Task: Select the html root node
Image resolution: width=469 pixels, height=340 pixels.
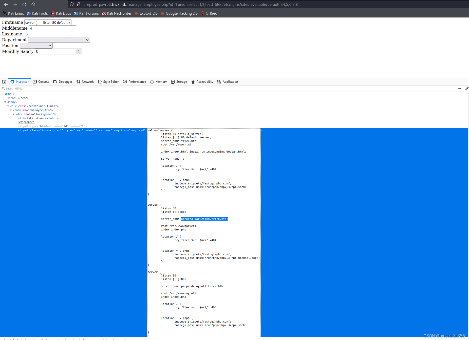Action: coord(9,94)
